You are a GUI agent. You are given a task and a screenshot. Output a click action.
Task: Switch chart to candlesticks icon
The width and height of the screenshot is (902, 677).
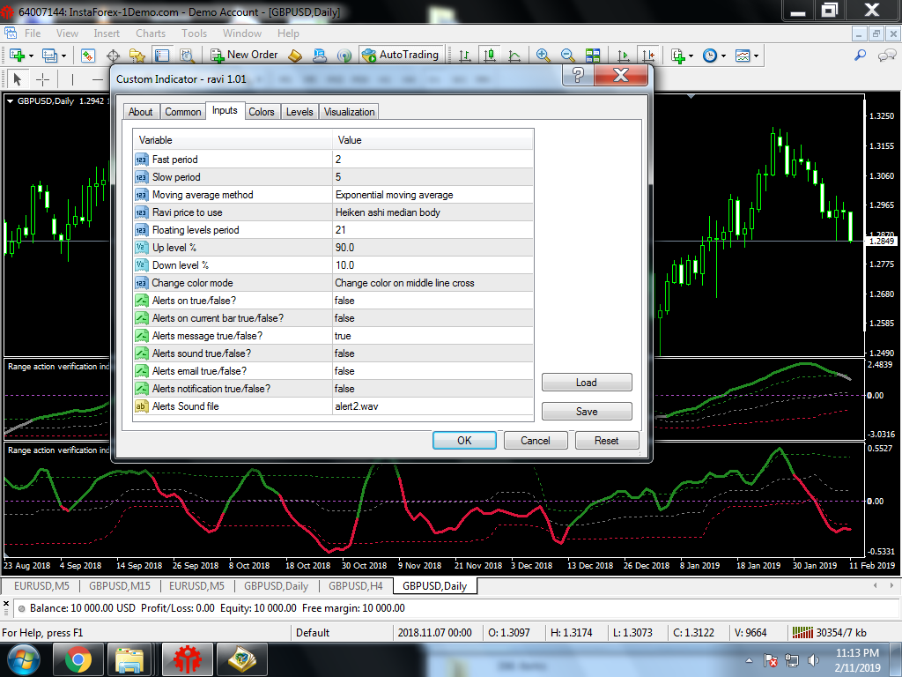click(x=490, y=56)
